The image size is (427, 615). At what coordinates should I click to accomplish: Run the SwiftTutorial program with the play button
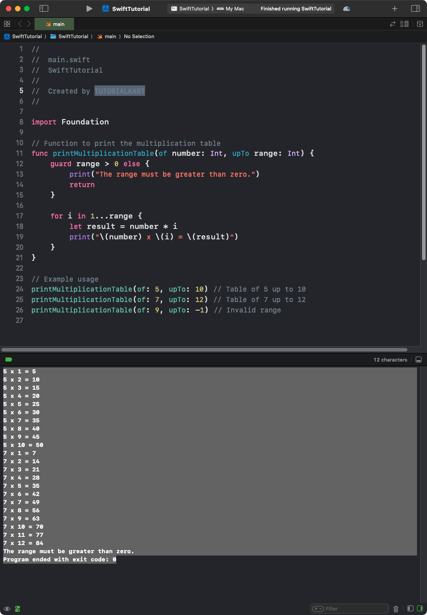tap(89, 8)
